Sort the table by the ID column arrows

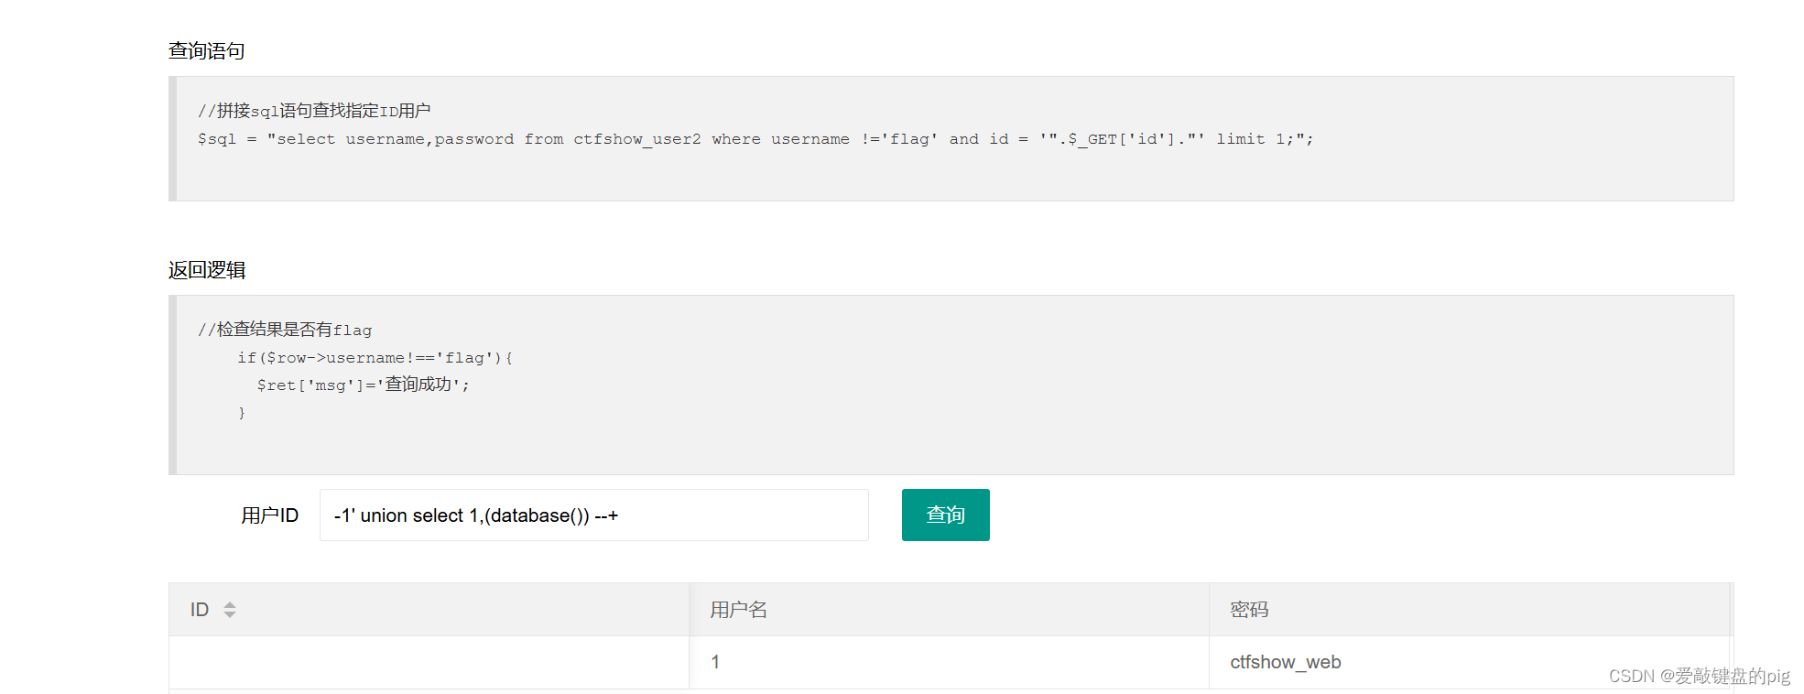tap(230, 610)
